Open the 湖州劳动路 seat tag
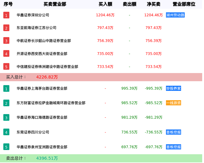 click(x=175, y=15)
